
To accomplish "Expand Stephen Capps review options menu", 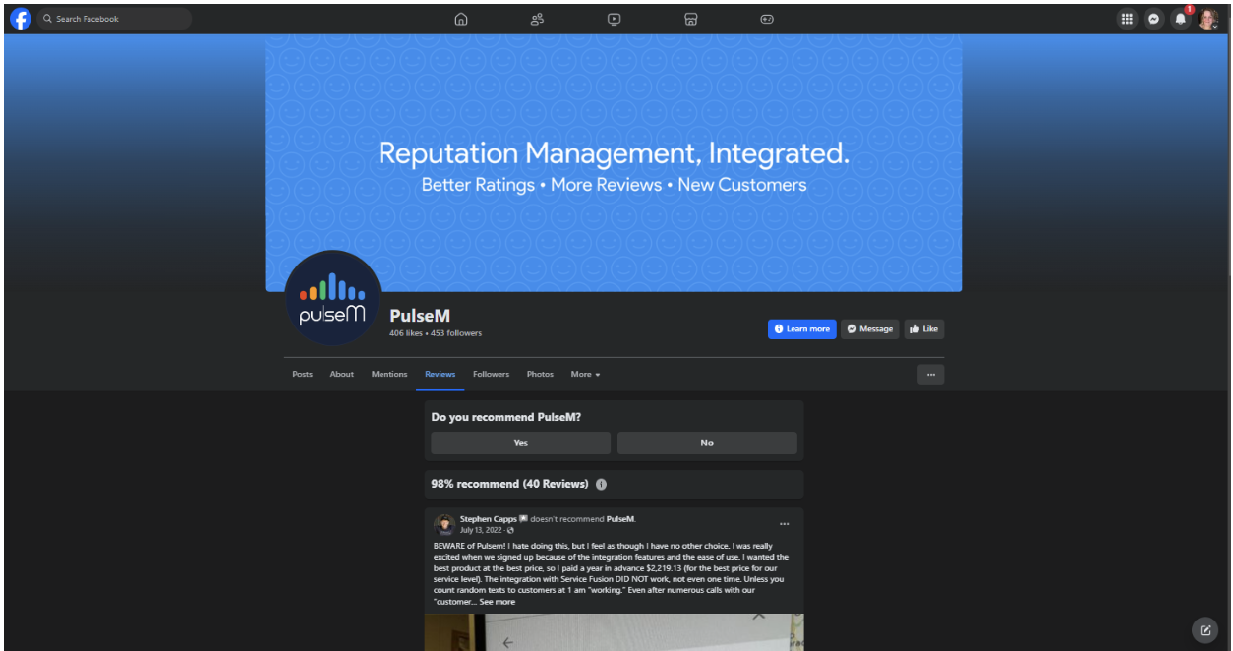I will [x=784, y=524].
